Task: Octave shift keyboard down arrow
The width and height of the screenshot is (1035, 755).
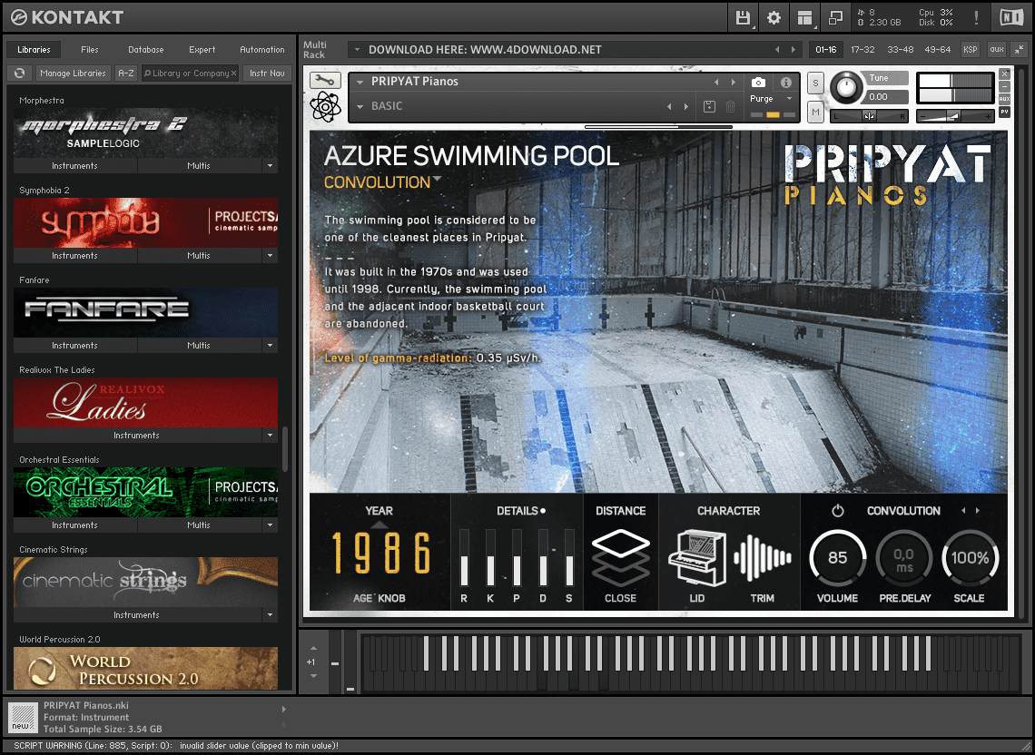Action: click(313, 676)
